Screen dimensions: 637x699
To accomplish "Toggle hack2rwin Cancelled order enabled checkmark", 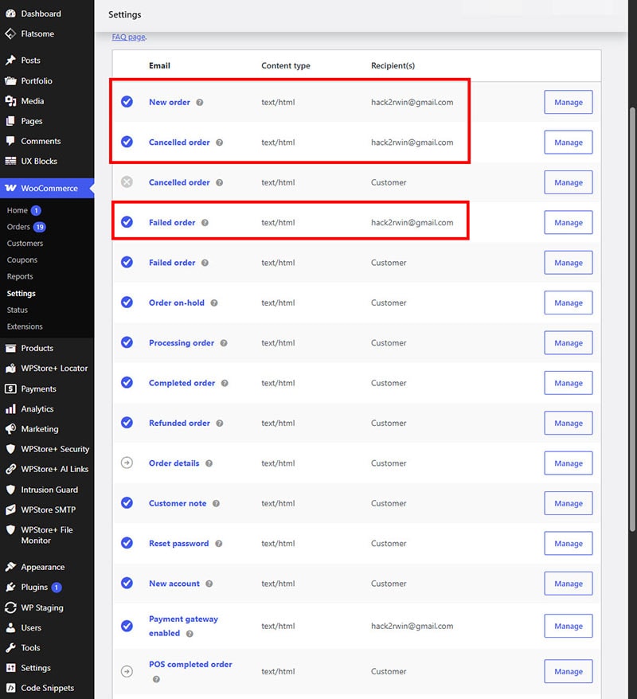I will 127,142.
